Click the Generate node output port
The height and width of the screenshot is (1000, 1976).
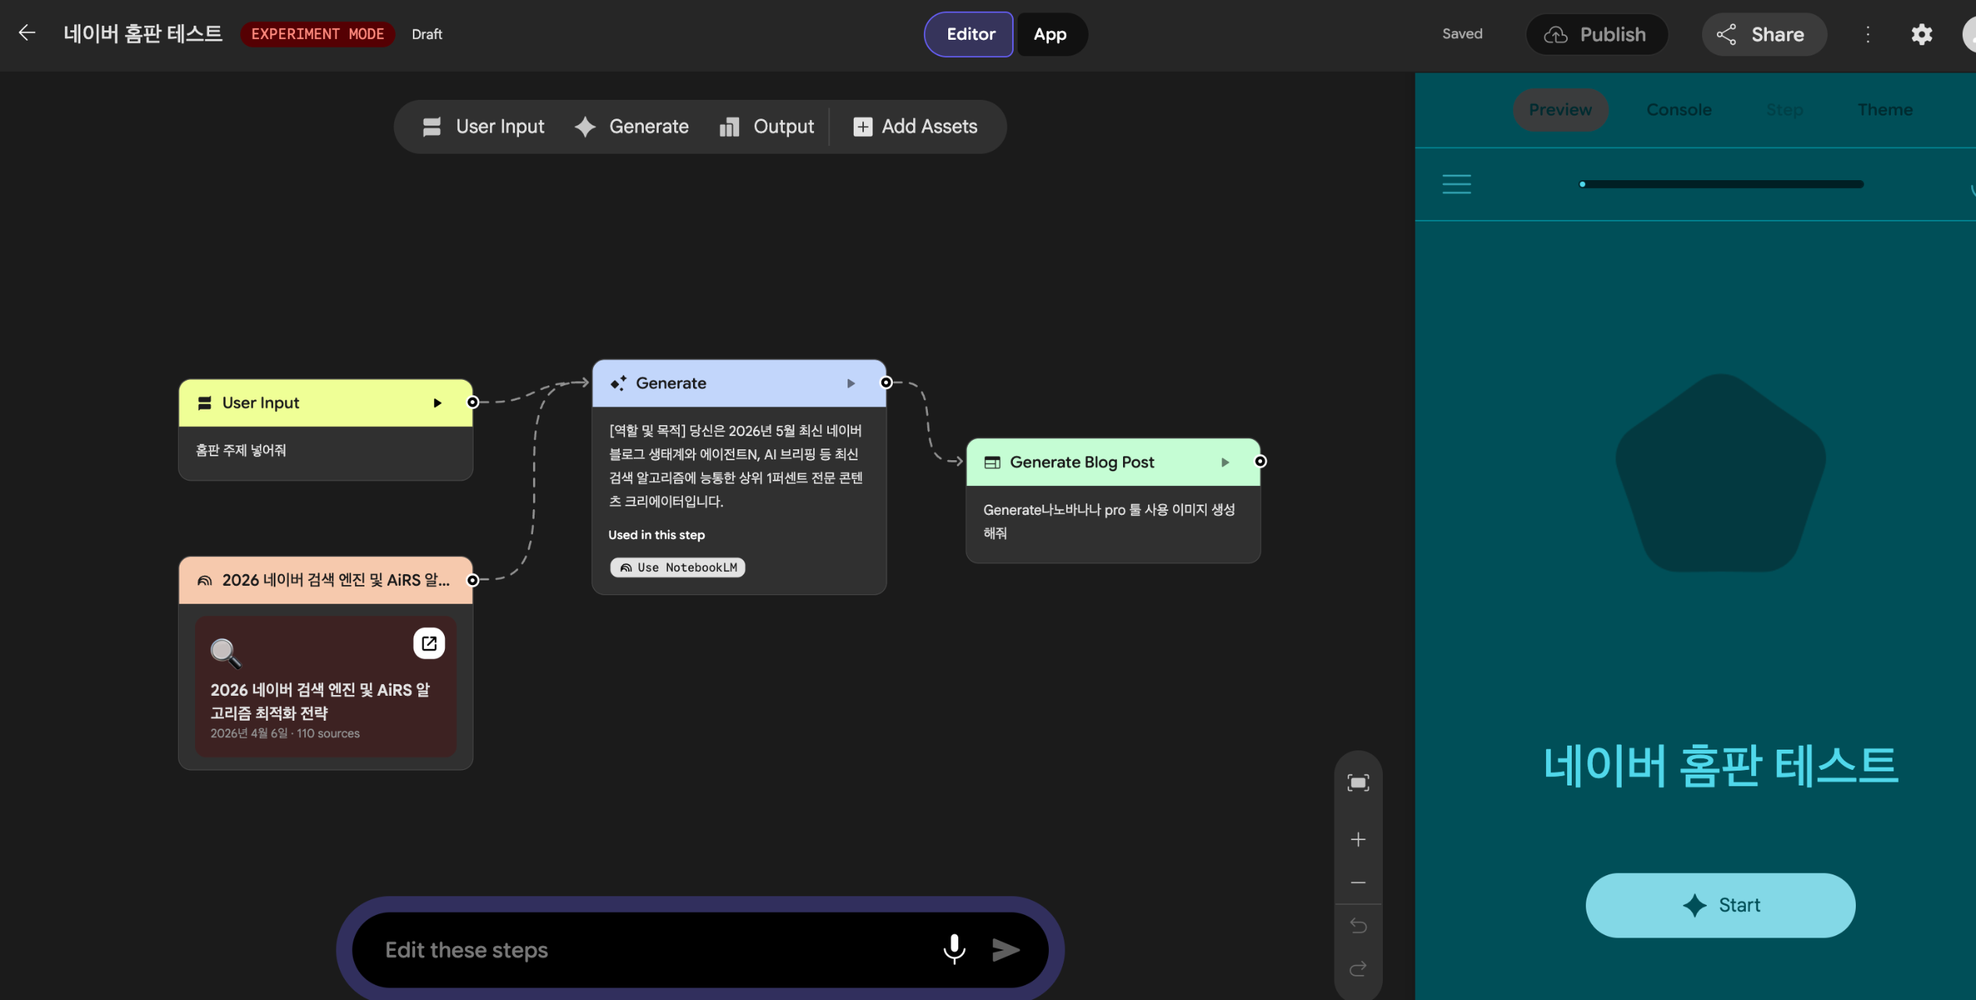887,382
